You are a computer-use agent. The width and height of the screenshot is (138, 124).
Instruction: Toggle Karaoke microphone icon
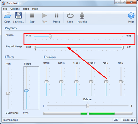tap(82, 15)
